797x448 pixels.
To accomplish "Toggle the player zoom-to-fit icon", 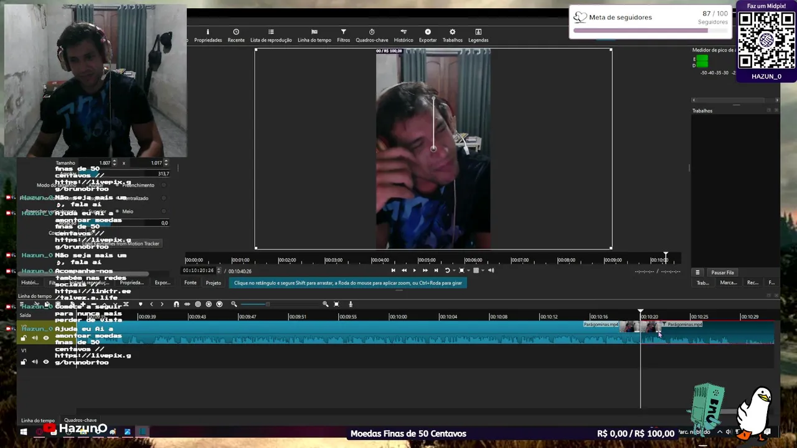I will [x=461, y=270].
